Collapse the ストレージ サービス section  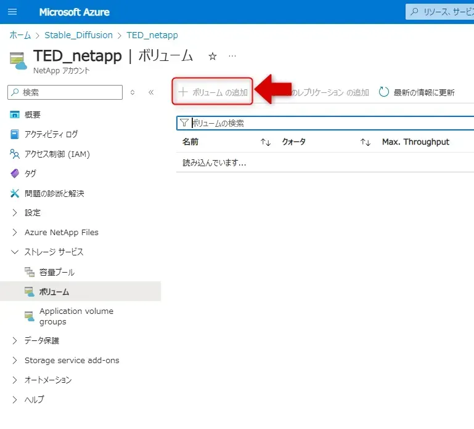pos(15,252)
